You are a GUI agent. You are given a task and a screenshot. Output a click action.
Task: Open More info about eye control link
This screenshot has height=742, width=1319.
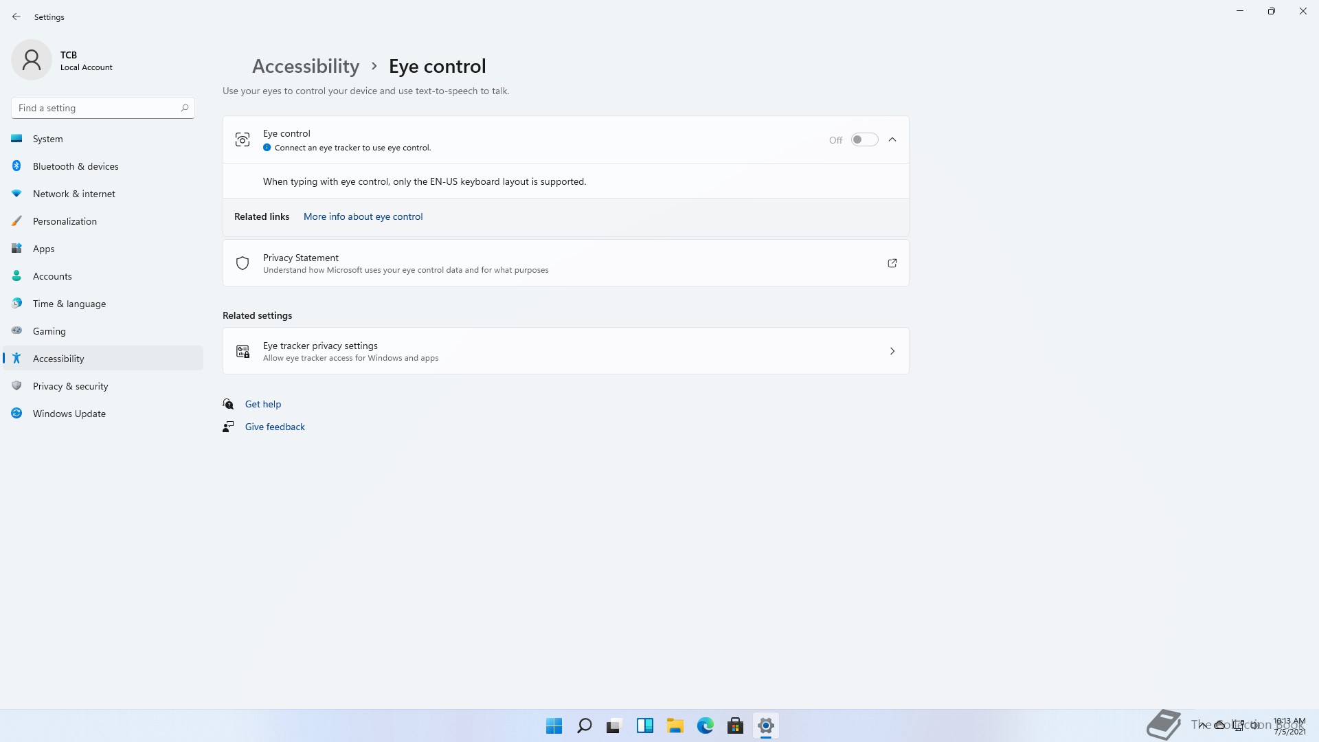363,216
